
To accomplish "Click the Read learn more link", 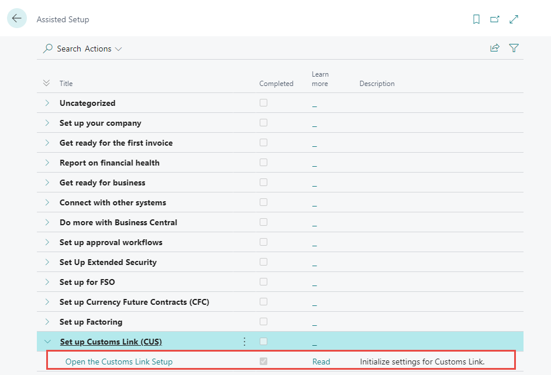I will pyautogui.click(x=321, y=362).
